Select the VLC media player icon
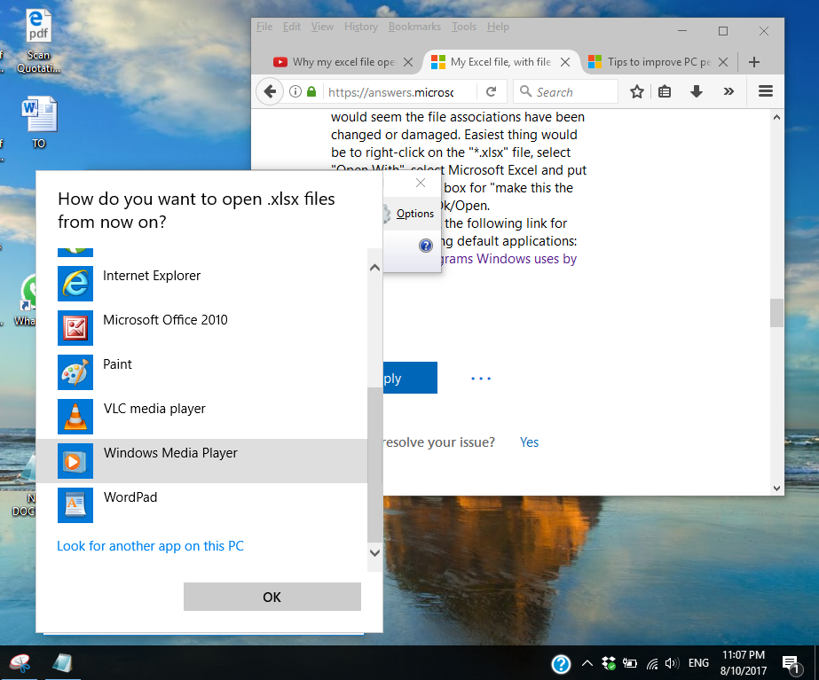The height and width of the screenshot is (680, 819). 75,417
